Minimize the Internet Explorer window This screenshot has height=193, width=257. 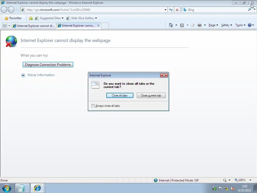pyautogui.click(x=236, y=3)
